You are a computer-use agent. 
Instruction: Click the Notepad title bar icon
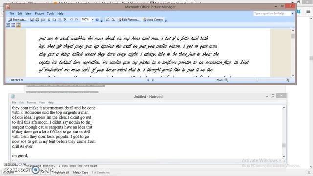pyautogui.click(x=13, y=97)
